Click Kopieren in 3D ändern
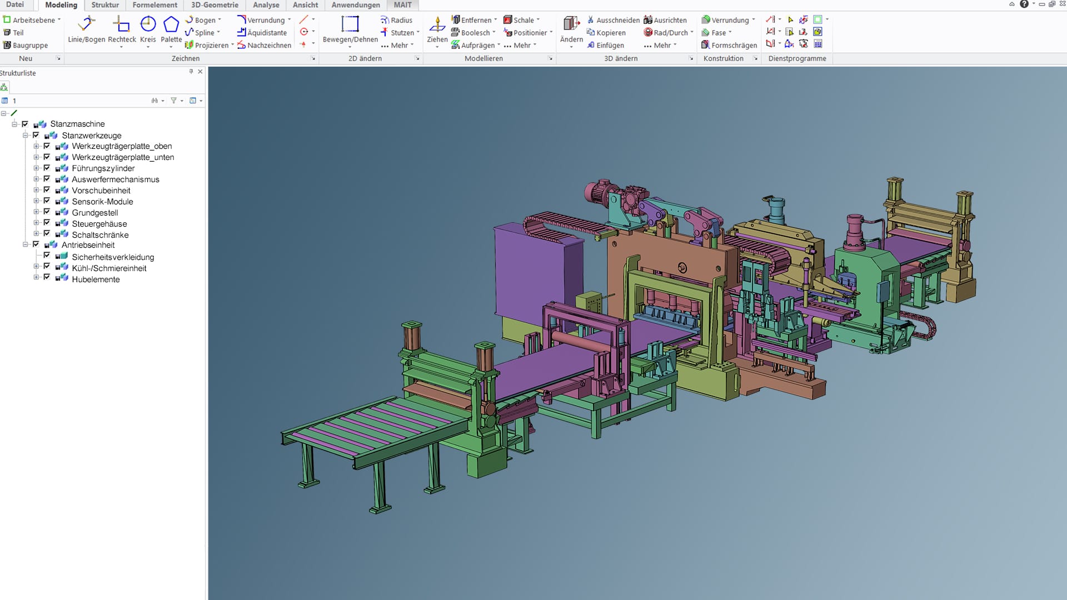 pyautogui.click(x=606, y=33)
